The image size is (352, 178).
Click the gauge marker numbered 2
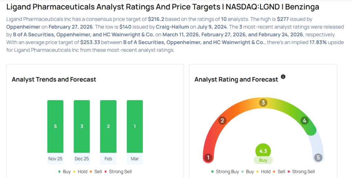click(222, 120)
